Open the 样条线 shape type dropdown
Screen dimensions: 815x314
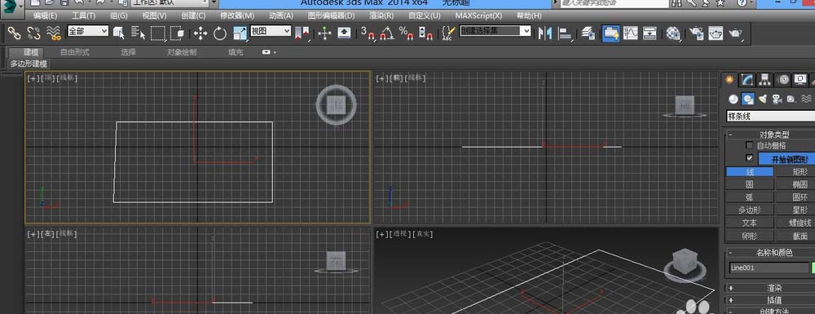pos(771,117)
